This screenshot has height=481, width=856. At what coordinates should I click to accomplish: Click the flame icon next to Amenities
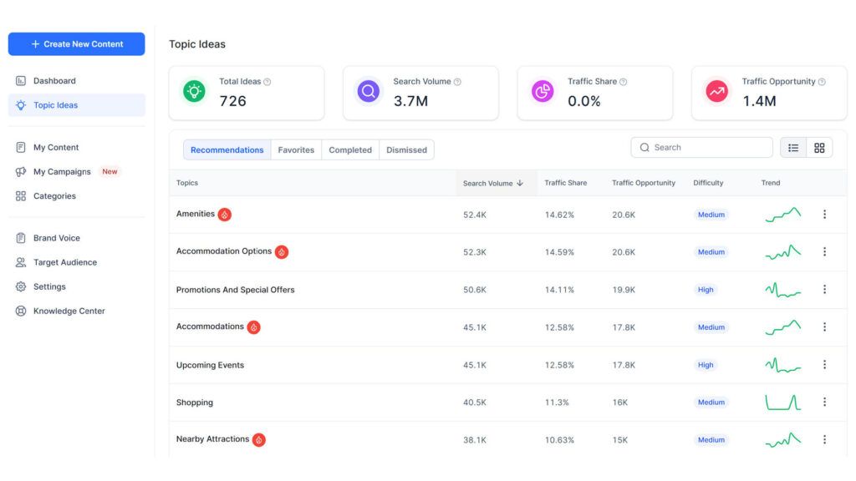click(x=224, y=215)
